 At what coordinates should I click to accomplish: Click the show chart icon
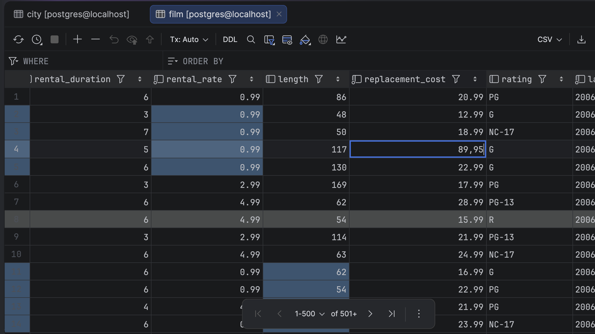[341, 40]
